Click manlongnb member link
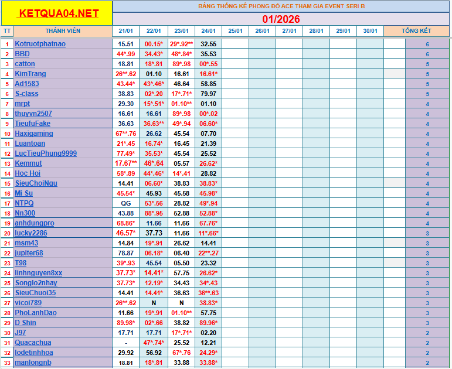Image resolution: width=452 pixels, height=369 pixels. tap(33, 363)
